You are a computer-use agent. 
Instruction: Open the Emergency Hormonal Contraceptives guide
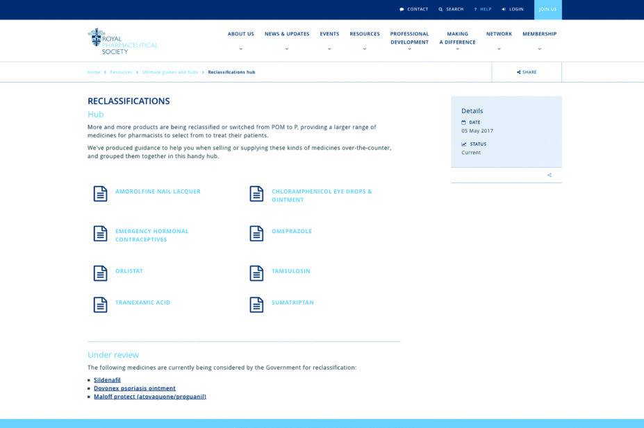151,235
